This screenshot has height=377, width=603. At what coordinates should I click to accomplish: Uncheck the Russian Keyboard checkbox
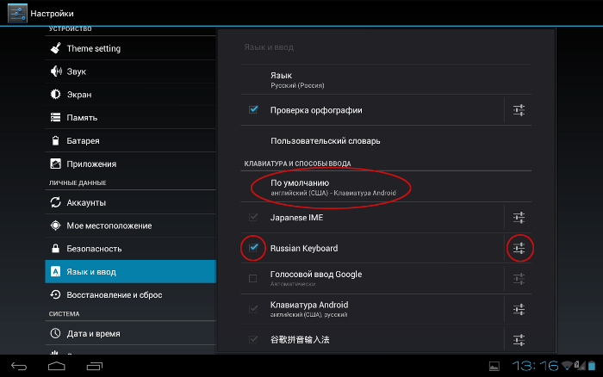[253, 248]
